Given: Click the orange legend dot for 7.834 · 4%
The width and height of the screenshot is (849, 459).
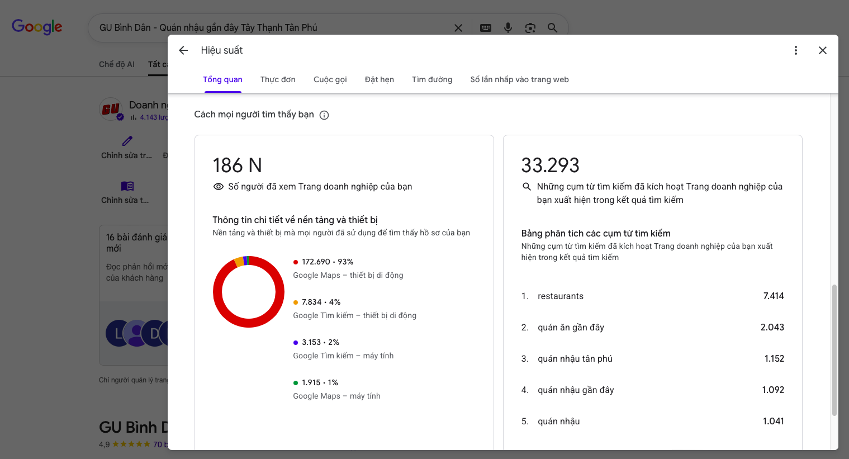Looking at the screenshot, I should 296,302.
